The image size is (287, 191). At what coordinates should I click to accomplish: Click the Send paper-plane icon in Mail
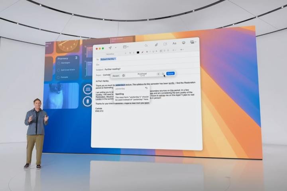[110, 47]
